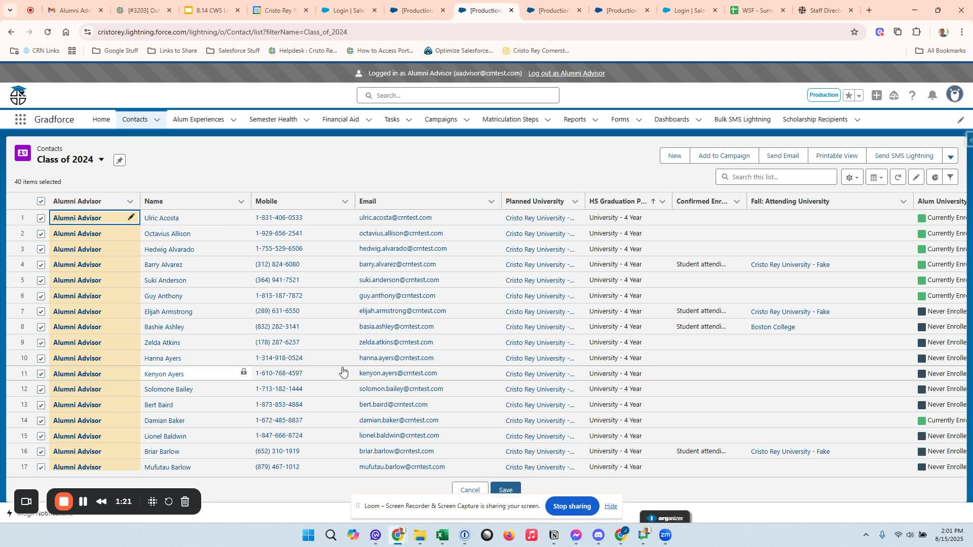Show more list actions dropdown
Viewport: 973px width, 547px height.
click(x=950, y=156)
